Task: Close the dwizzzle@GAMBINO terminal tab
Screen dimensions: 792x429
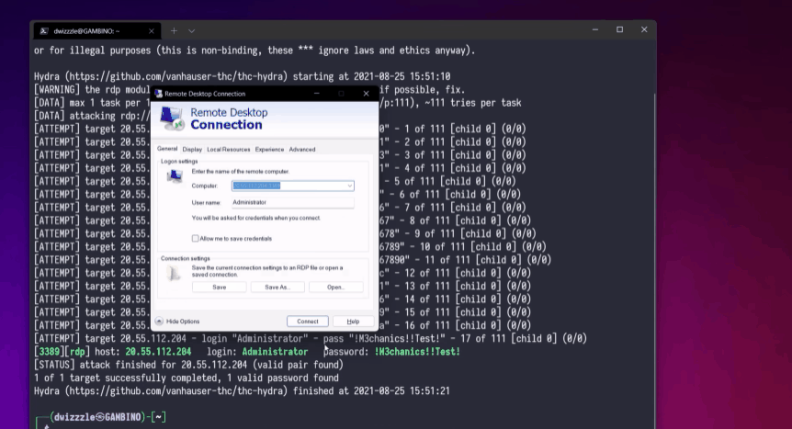Action: [151, 31]
